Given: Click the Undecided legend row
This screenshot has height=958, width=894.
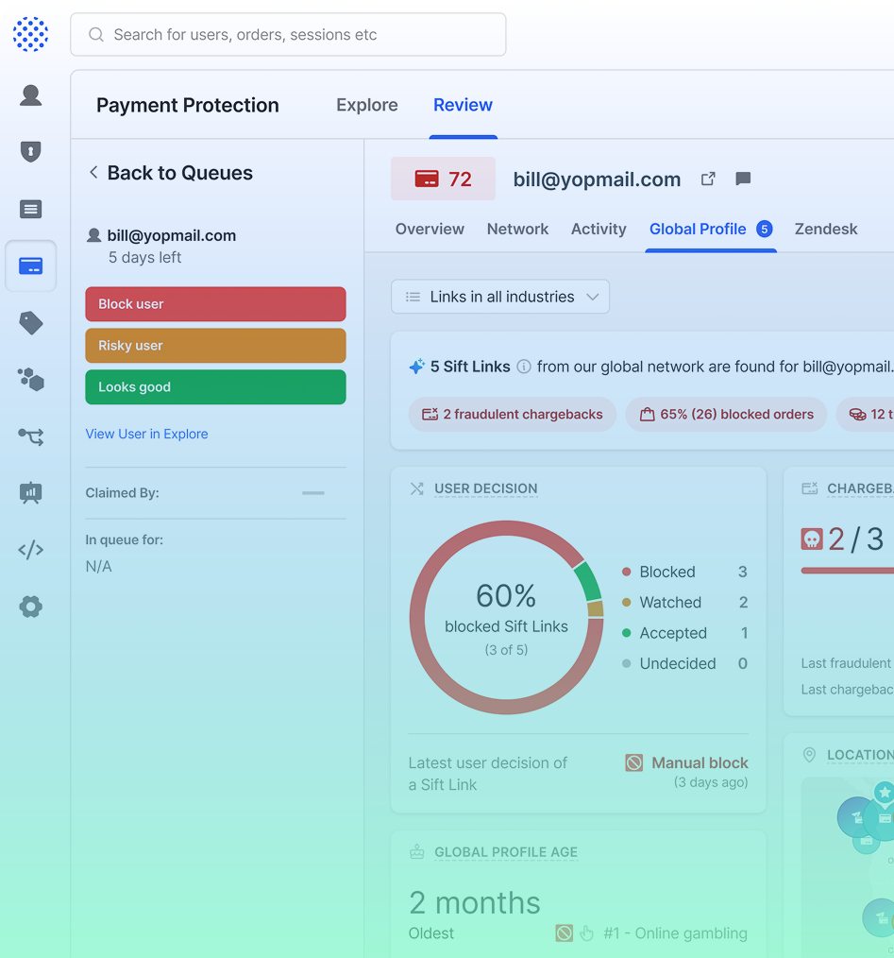Looking at the screenshot, I should point(684,663).
